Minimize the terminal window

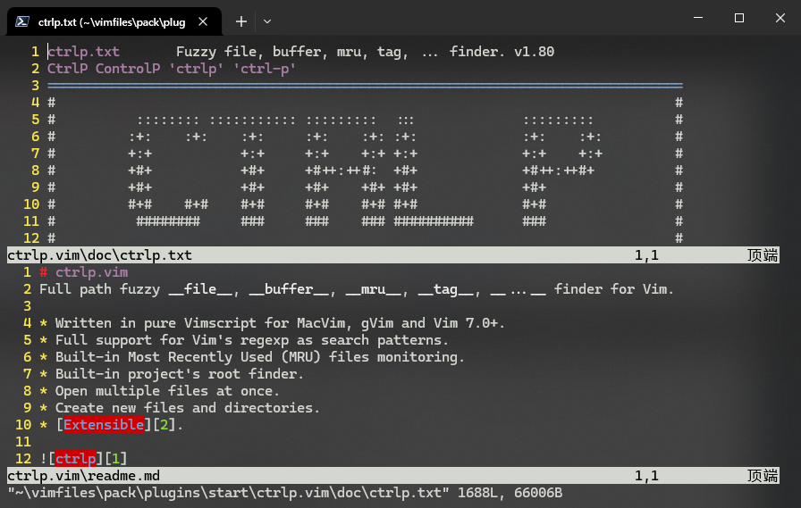click(698, 18)
